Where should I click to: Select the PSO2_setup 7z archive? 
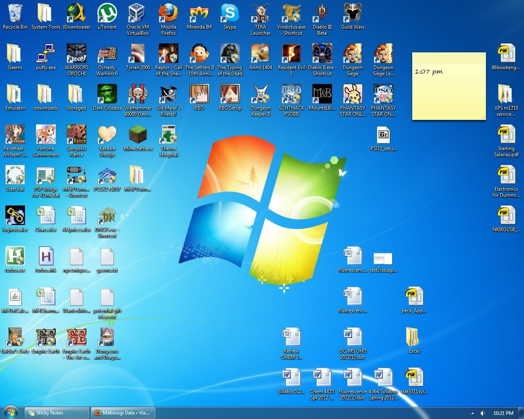coord(384,135)
